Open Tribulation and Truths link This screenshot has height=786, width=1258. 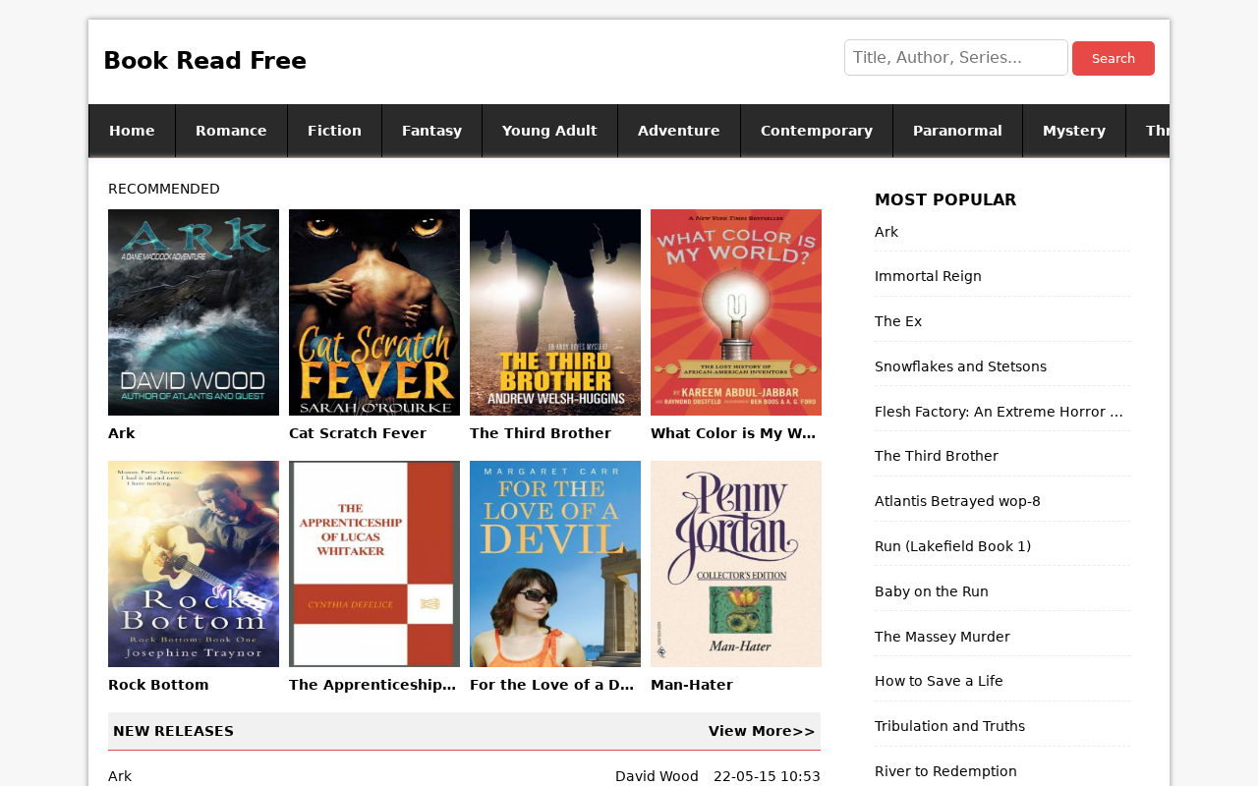point(949,726)
